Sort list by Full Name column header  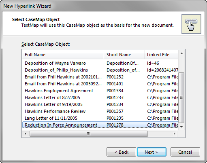[x=63, y=55]
